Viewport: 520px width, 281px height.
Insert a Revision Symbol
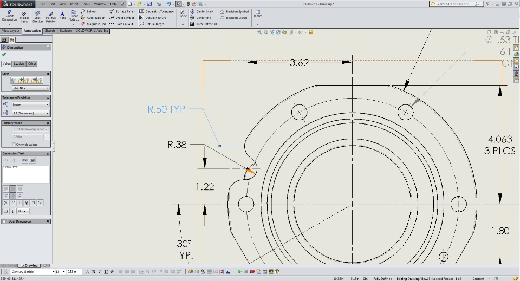(234, 11)
